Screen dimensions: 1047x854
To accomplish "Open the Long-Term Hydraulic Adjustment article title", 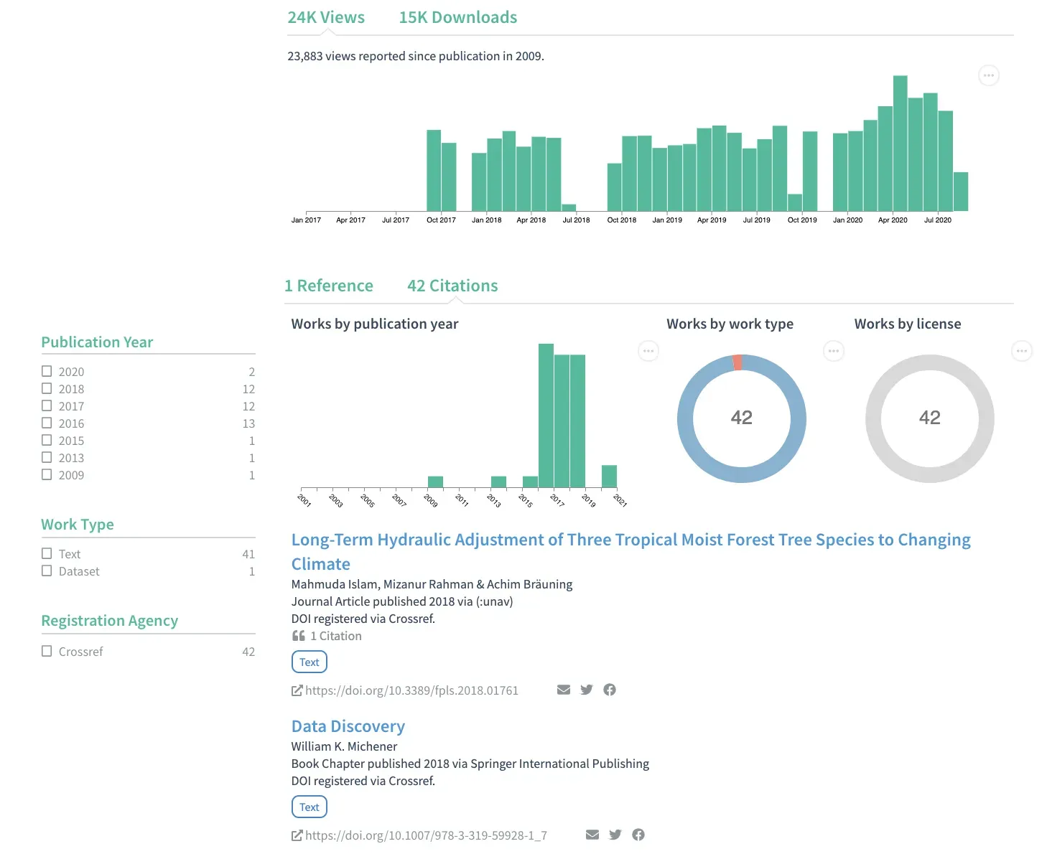I will point(630,540).
